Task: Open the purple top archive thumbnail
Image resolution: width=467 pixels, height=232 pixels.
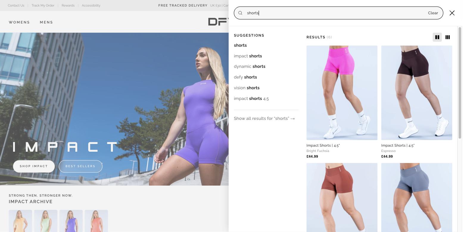Action: click(71, 221)
